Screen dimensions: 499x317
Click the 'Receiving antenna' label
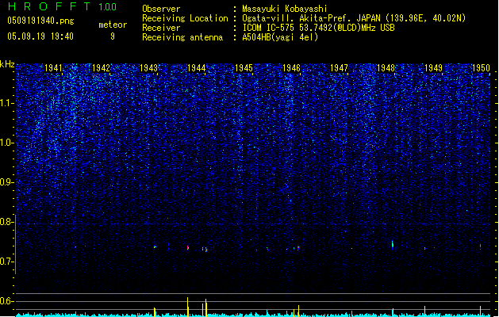[182, 37]
